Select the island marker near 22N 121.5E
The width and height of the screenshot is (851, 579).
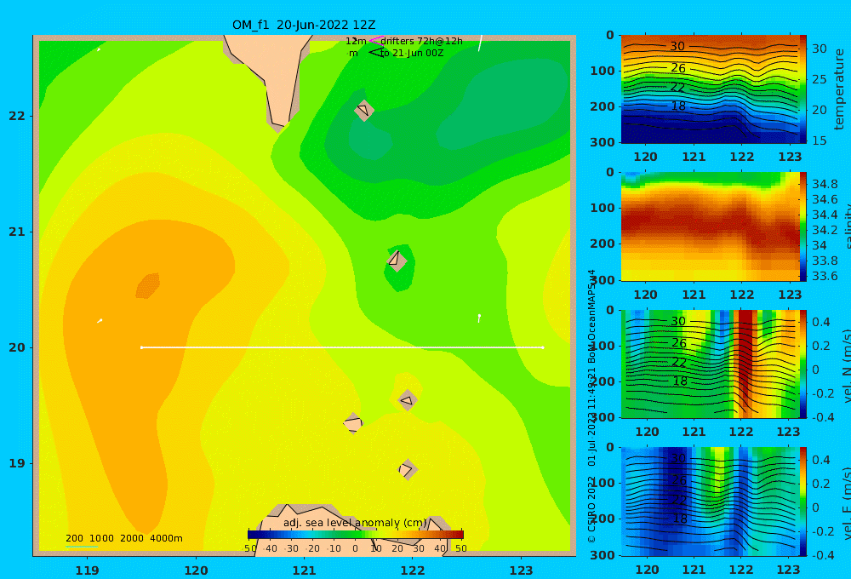364,110
